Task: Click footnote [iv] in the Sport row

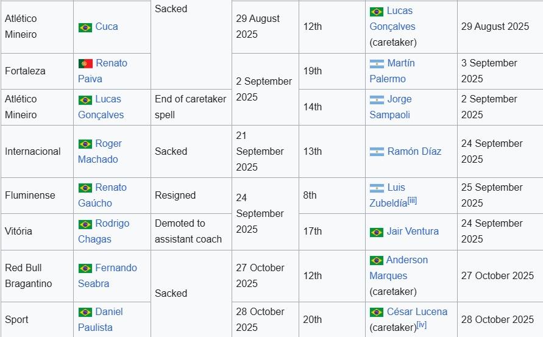Action: [x=422, y=325]
